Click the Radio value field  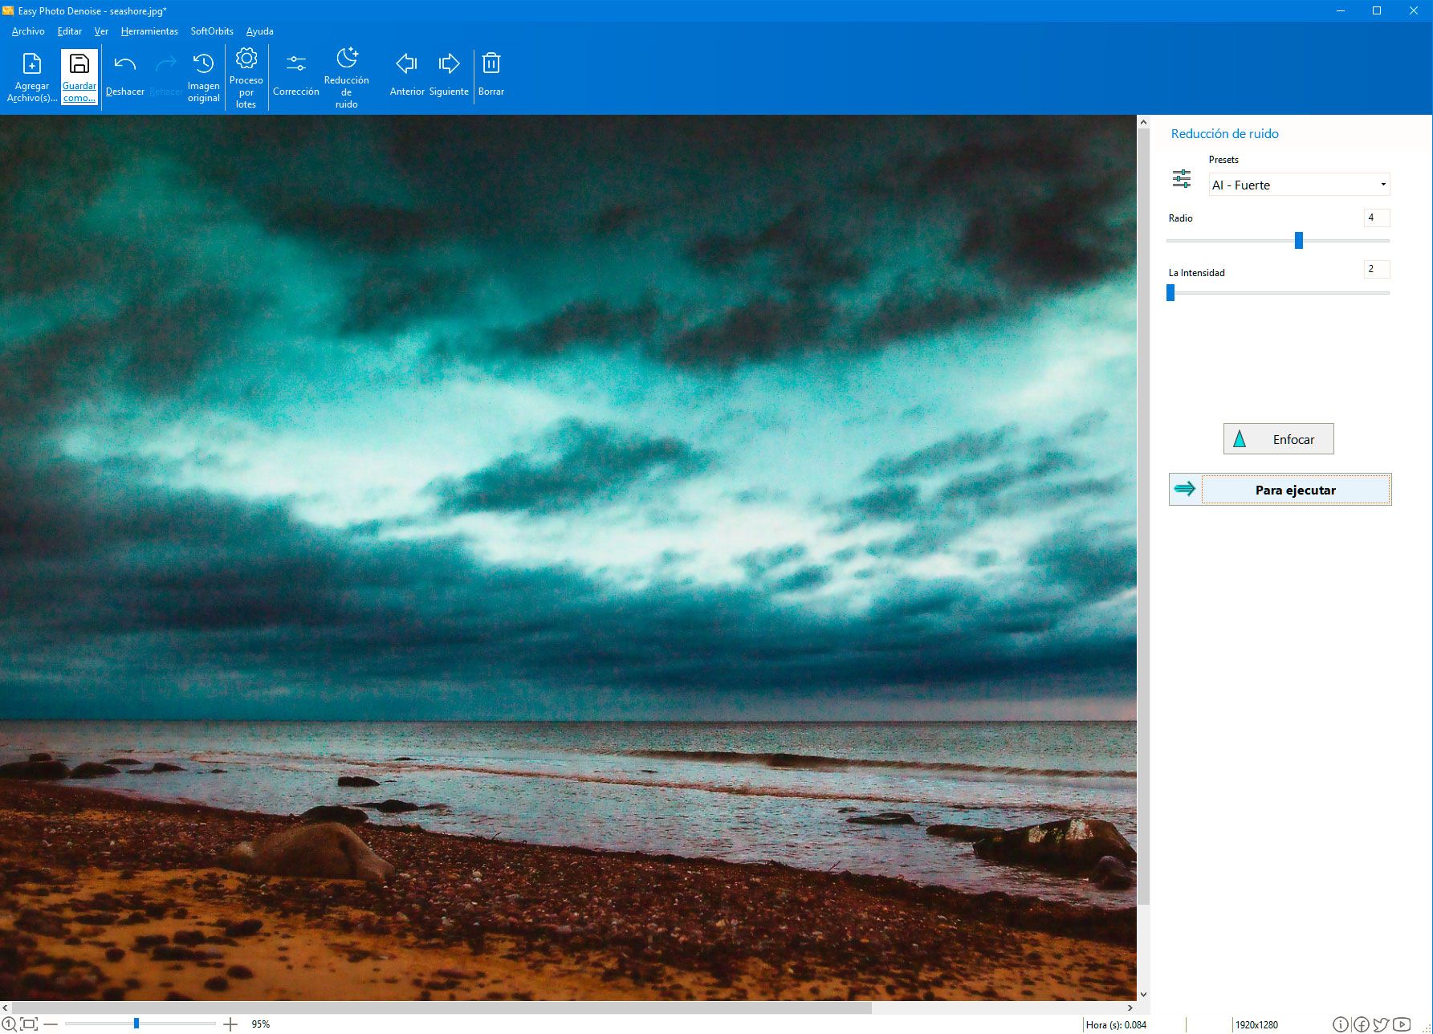1376,218
